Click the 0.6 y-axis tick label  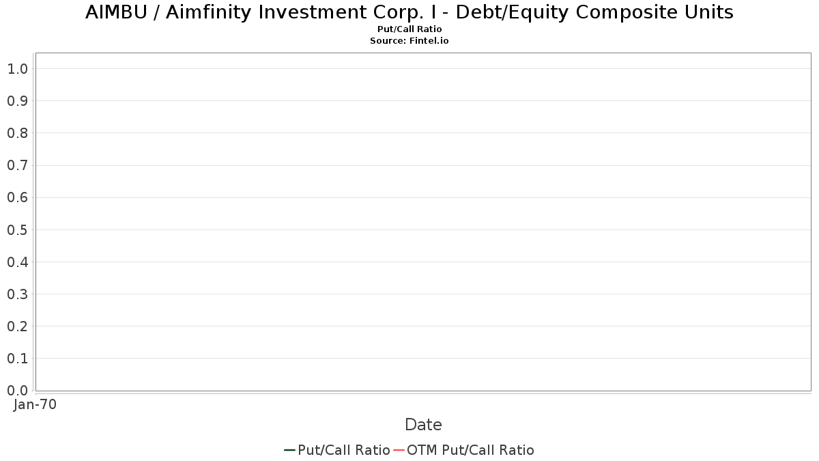pos(18,197)
